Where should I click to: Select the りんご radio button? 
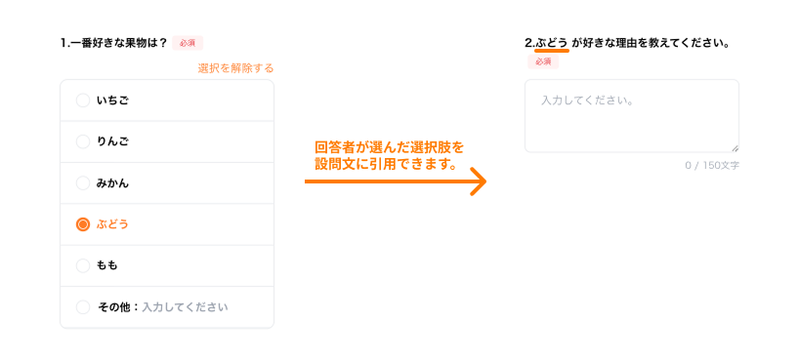(83, 141)
